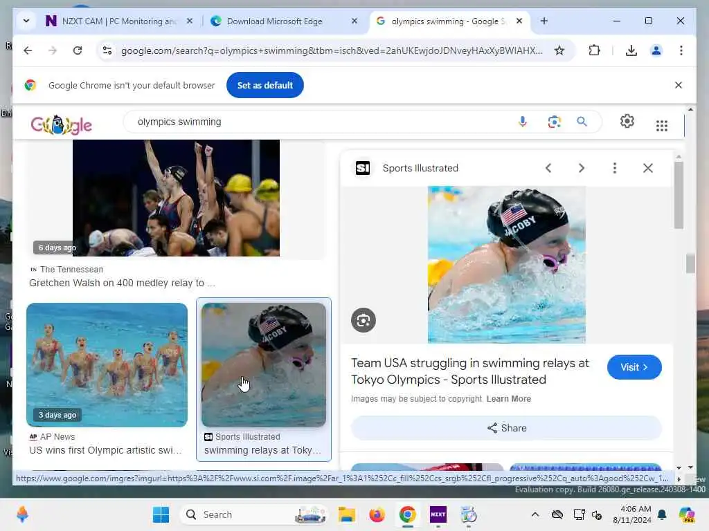Image resolution: width=709 pixels, height=531 pixels.
Task: Open the artistic swimming team thumbnail
Action: point(107,365)
